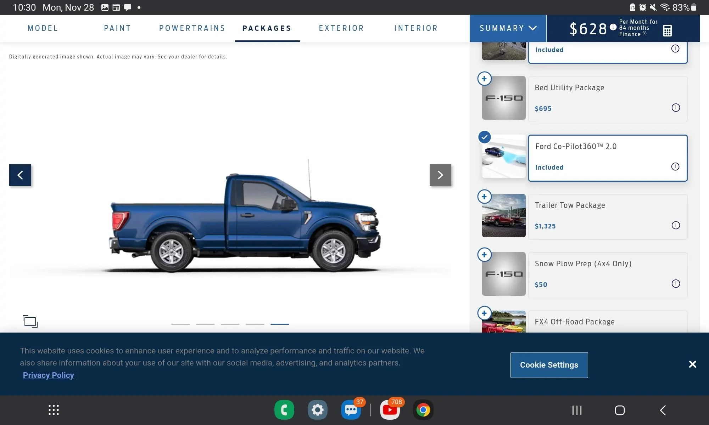The height and width of the screenshot is (425, 709).
Task: Tap Android back button
Action: [x=663, y=410]
